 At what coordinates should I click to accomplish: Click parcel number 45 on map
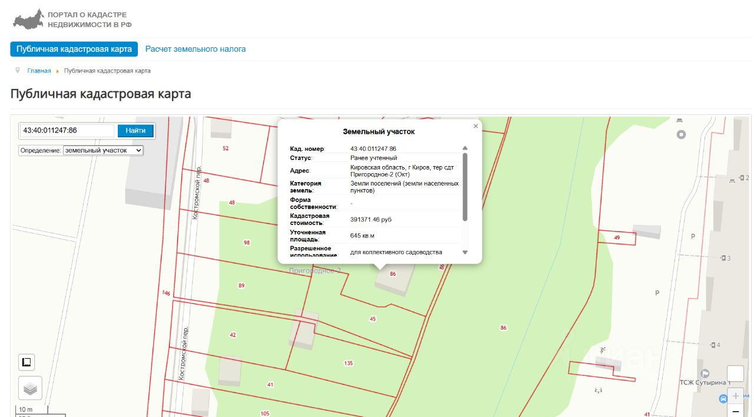372,319
